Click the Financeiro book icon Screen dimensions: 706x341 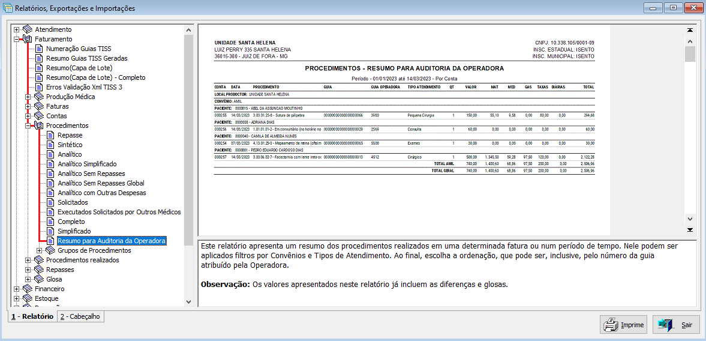28,289
